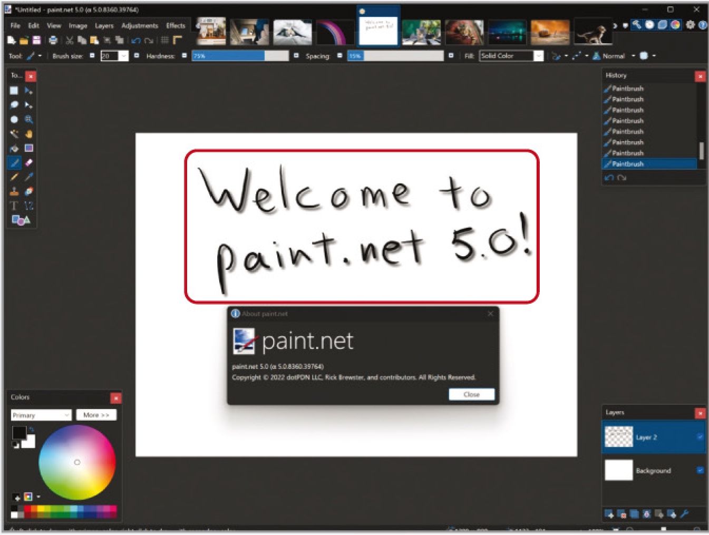Viewport: 709px width, 535px height.
Task: Toggle Layer 2 visibility checkbox
Action: point(700,436)
